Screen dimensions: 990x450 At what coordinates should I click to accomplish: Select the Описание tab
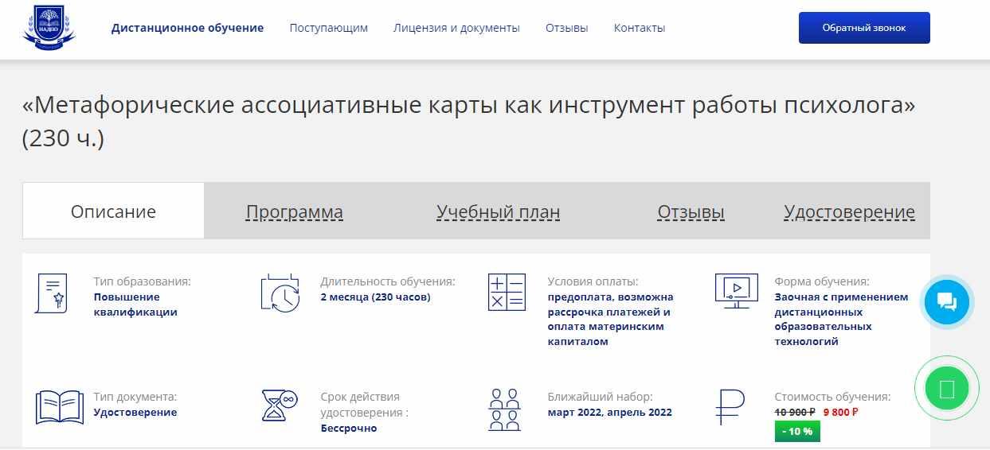(x=113, y=211)
